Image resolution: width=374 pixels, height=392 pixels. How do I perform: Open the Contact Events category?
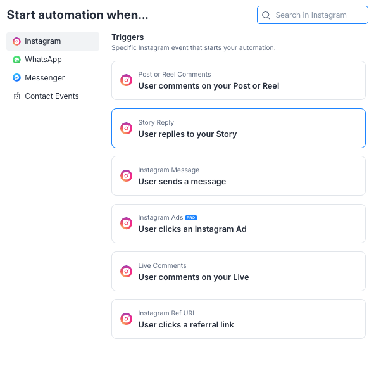53,96
